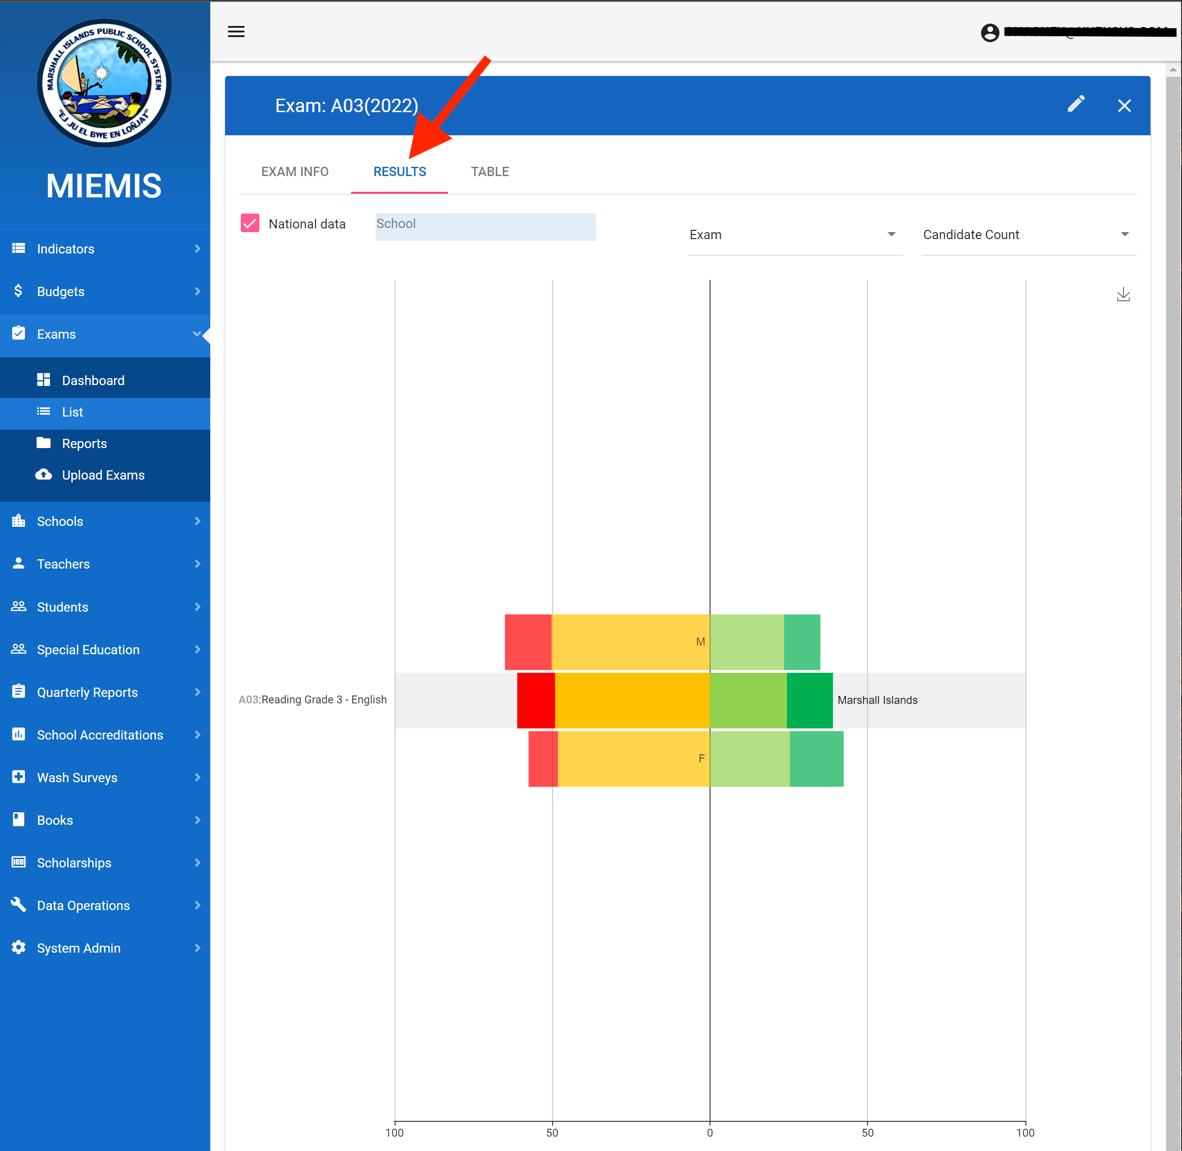Download the chart using the download icon
This screenshot has height=1151, width=1182.
click(x=1123, y=295)
